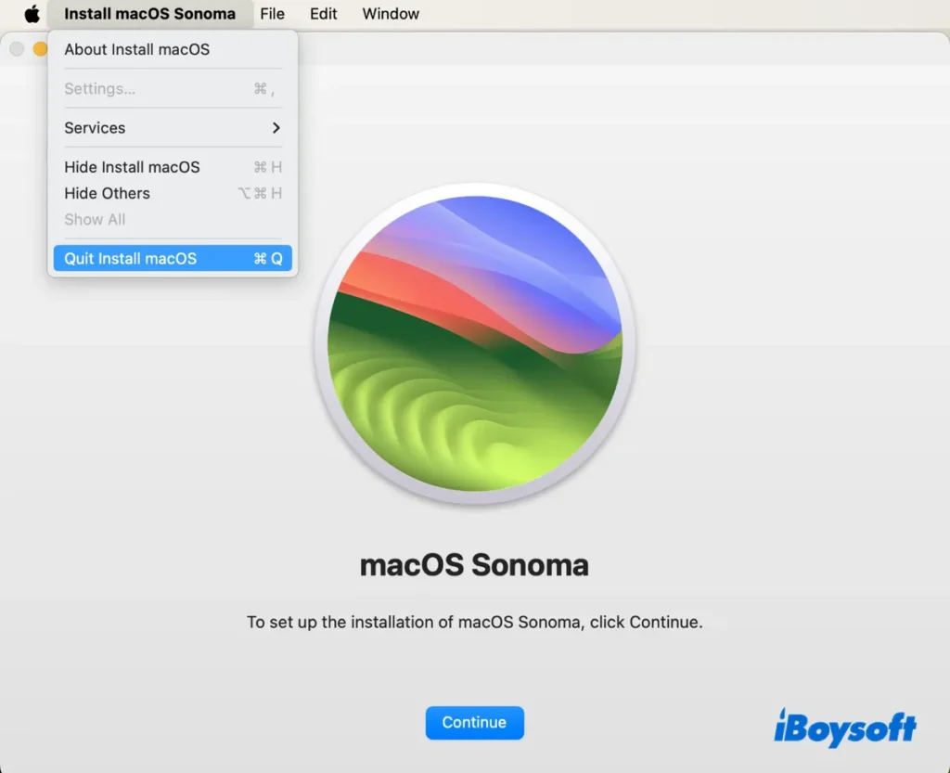The image size is (950, 773).
Task: Open the Window menu
Action: [391, 13]
